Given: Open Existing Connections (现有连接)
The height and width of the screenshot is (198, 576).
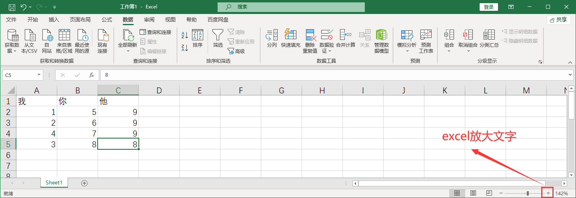Looking at the screenshot, I should 103,41.
